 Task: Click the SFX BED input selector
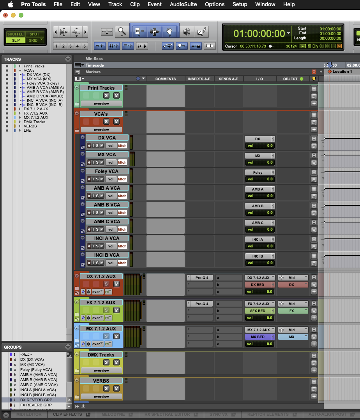pyautogui.click(x=260, y=311)
